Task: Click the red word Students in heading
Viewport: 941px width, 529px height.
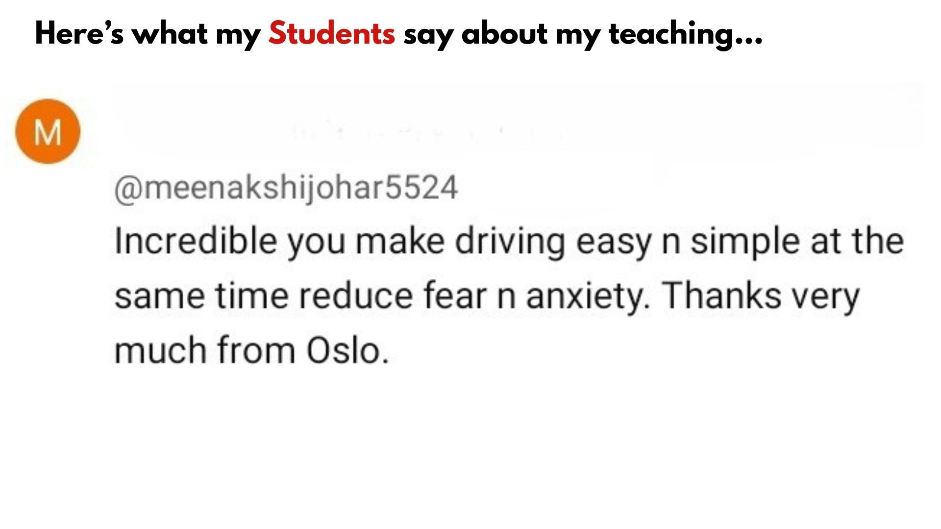Action: tap(332, 34)
